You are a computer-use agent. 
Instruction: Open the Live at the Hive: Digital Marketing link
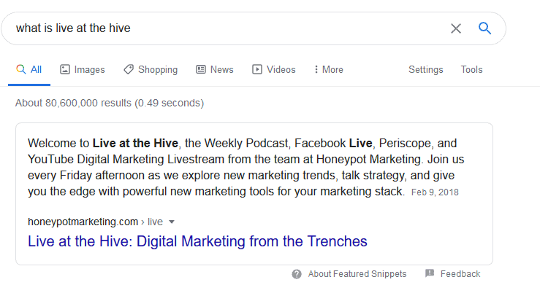(x=197, y=241)
